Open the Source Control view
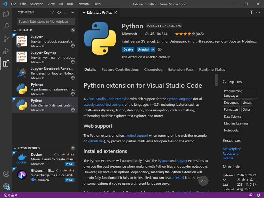 coord(6,39)
